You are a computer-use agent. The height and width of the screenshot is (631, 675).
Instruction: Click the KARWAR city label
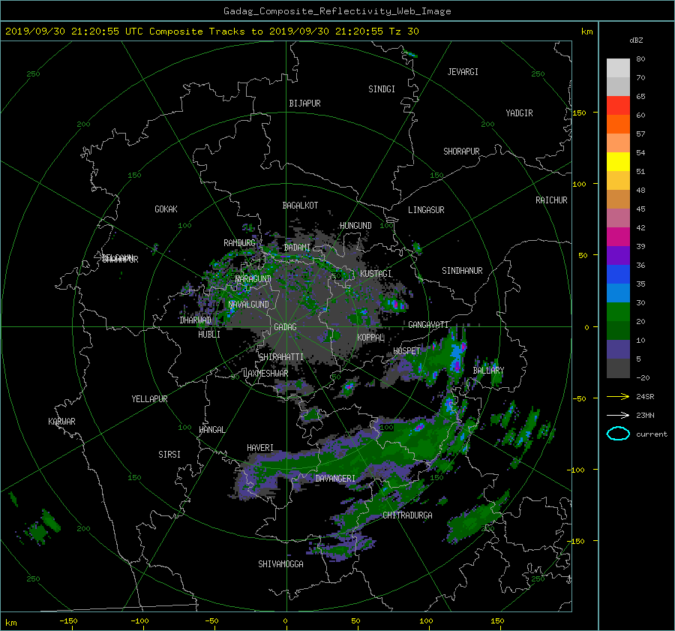(x=62, y=422)
